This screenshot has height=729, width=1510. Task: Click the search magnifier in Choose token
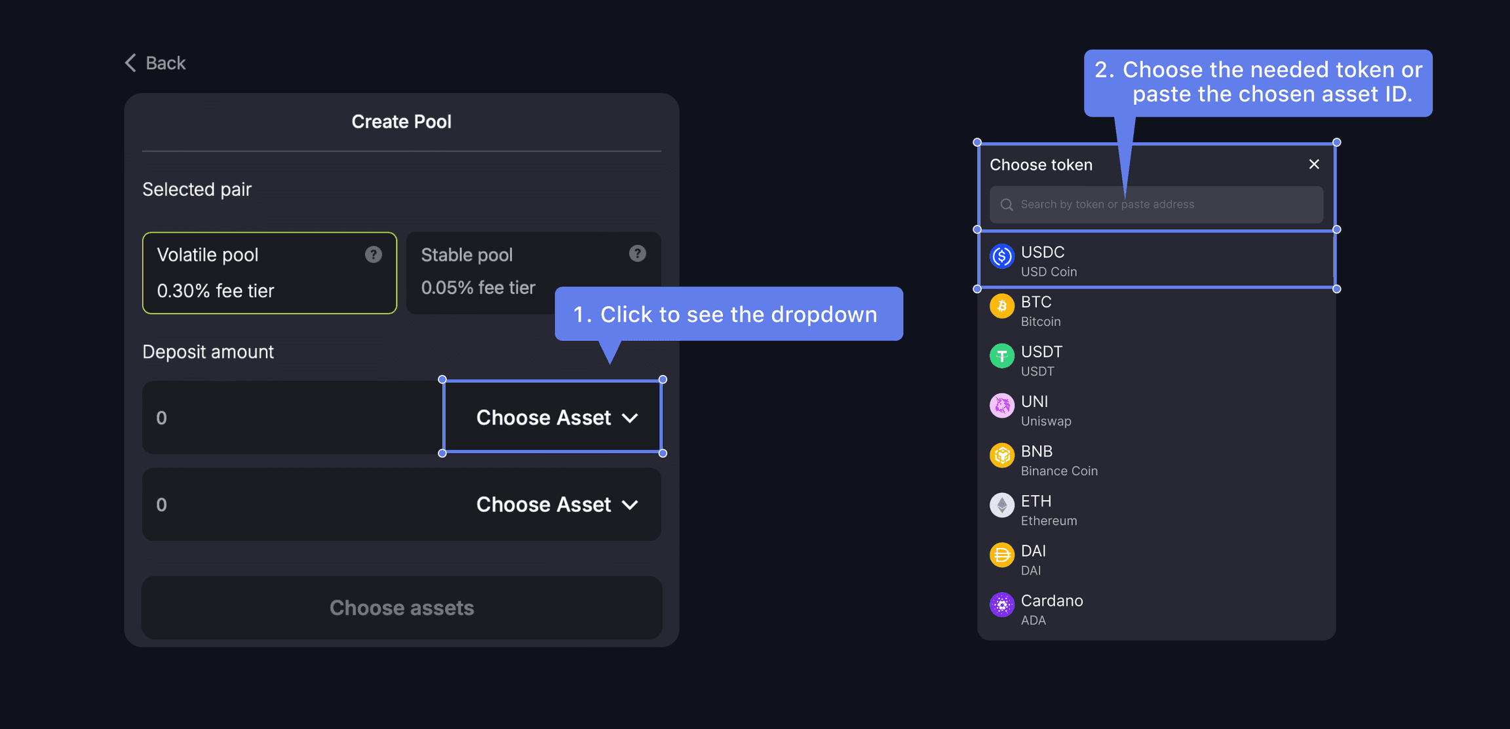[1006, 205]
